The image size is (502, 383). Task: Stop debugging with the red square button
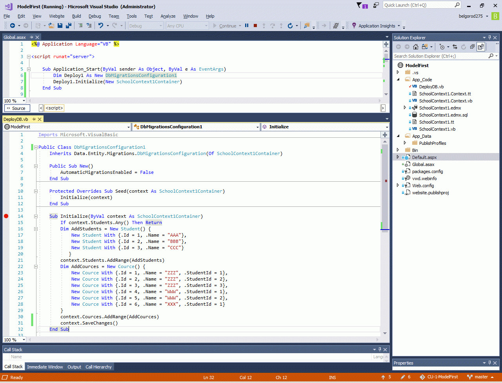(255, 26)
